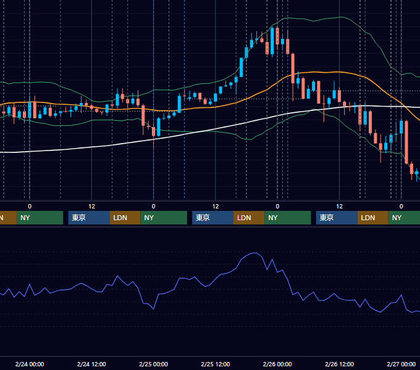Screen dimensions: 420x370
Task: Click the 2/26 00:00 date label
Action: 277,364
